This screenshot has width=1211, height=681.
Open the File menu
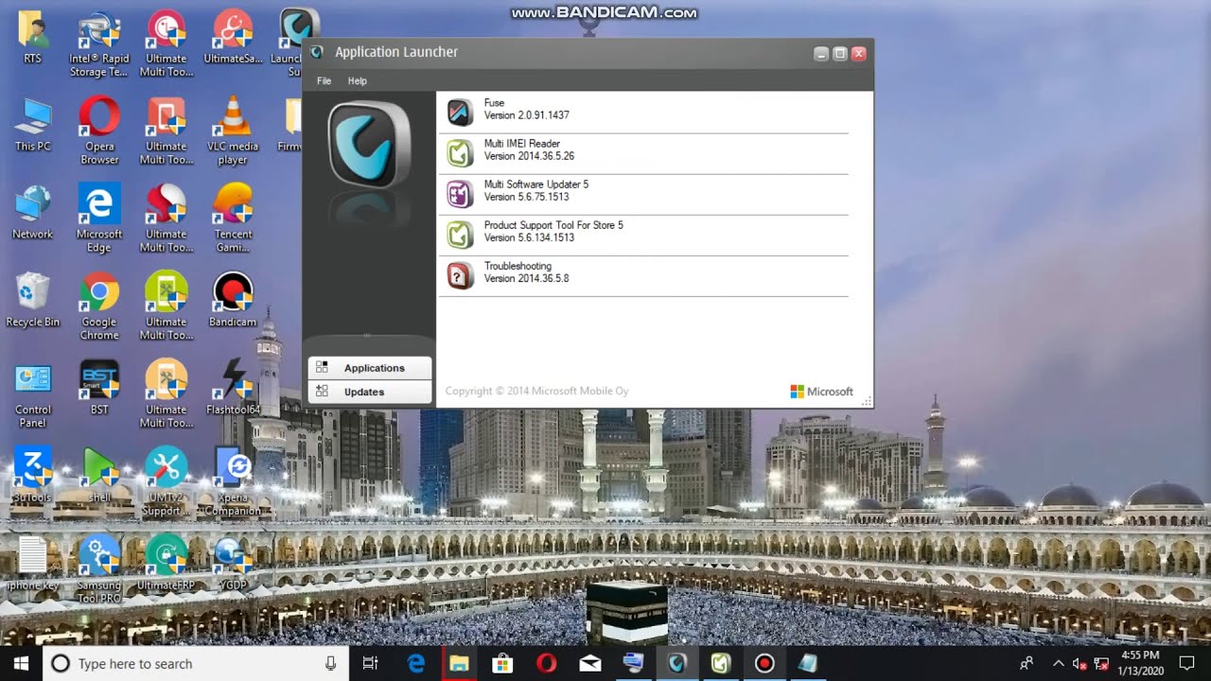pos(324,81)
